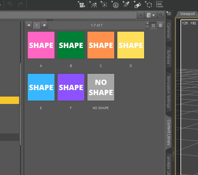Open the Simulation Settings side tab
Viewport: 198px width, 175px height.
pyautogui.click(x=169, y=92)
